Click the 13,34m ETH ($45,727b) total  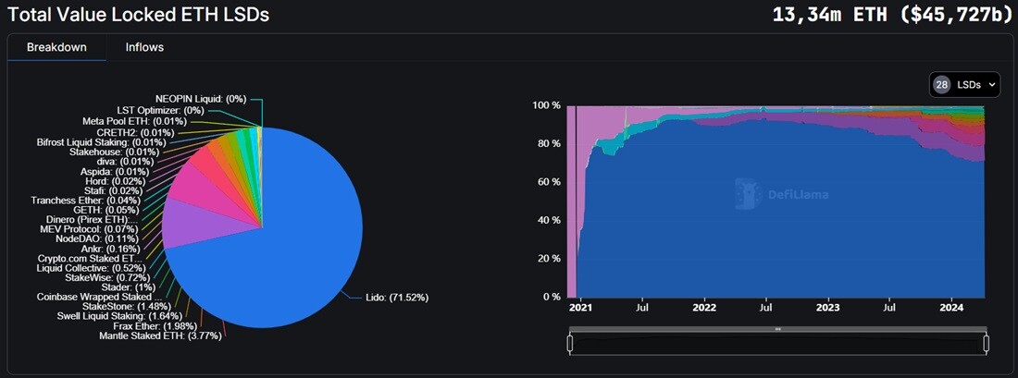[891, 16]
